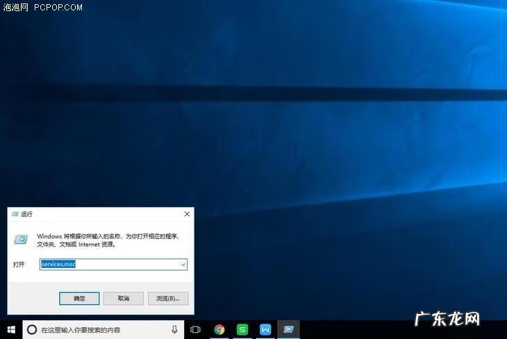Browse for a file with 浏览(B)...

pos(168,298)
